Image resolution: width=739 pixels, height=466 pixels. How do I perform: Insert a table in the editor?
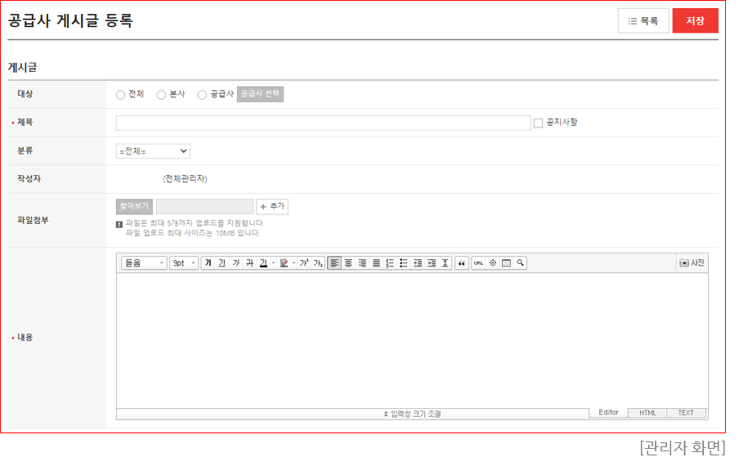pyautogui.click(x=506, y=263)
